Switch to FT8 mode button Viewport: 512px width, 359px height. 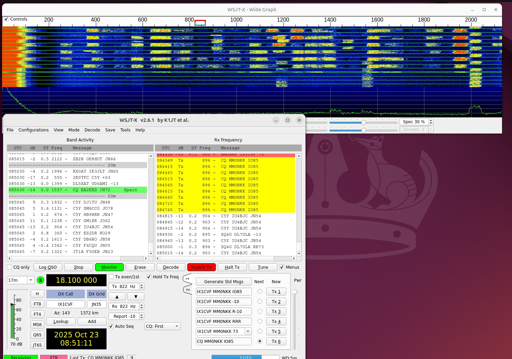click(x=37, y=304)
